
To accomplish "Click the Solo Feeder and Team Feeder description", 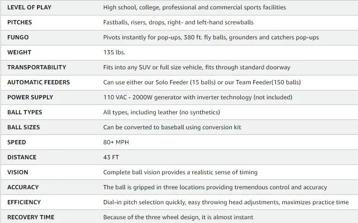I will coord(202,82).
